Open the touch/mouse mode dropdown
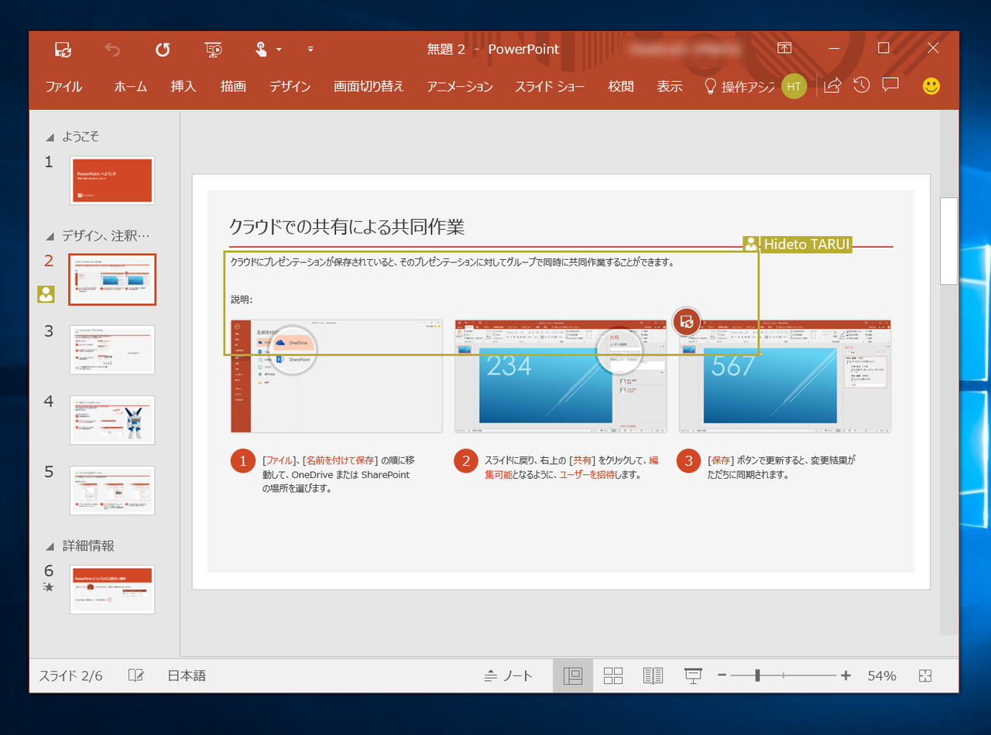 tap(267, 49)
